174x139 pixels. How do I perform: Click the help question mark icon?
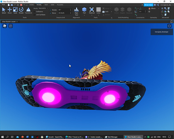pos(155,5)
